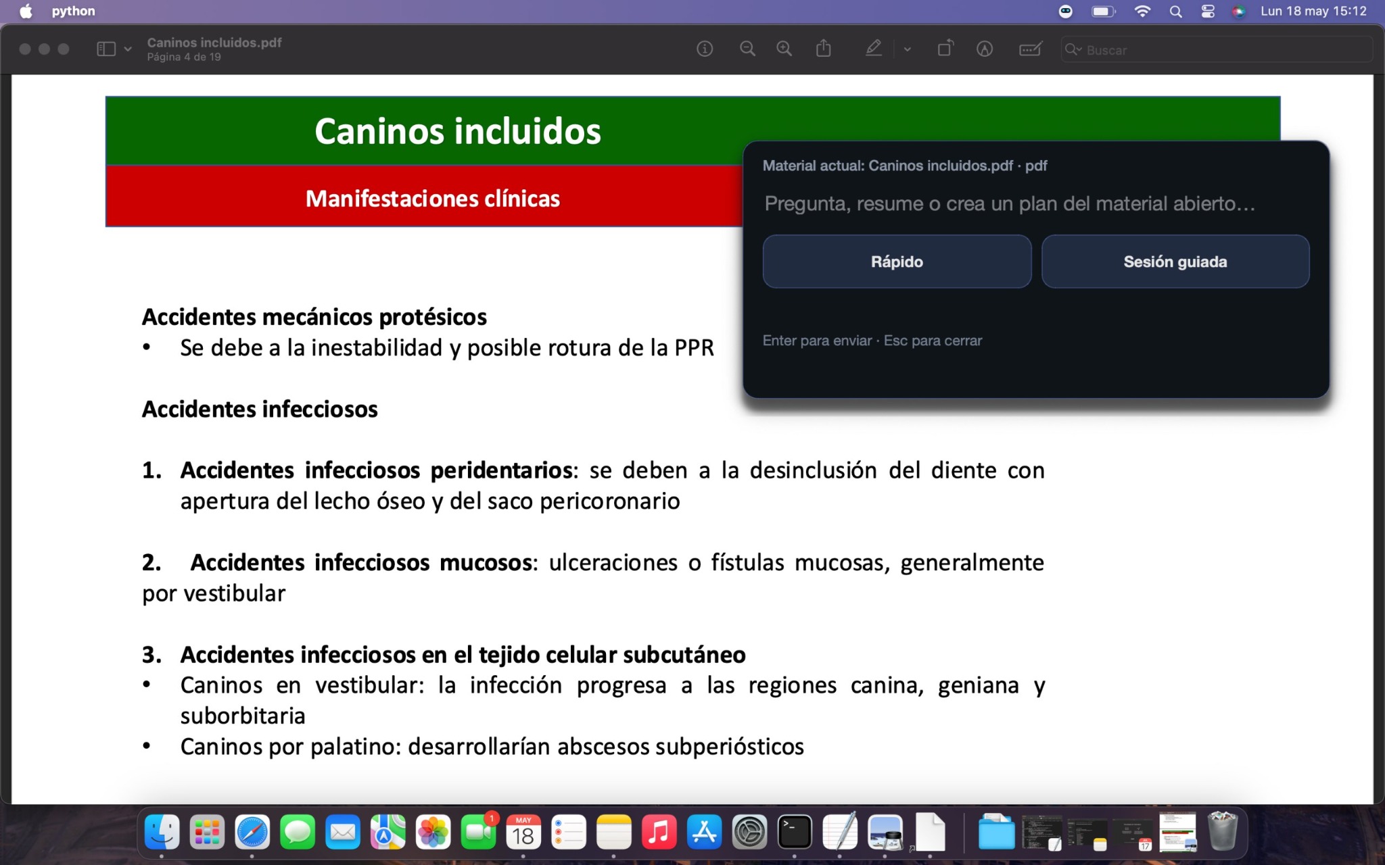The image size is (1385, 865).
Task: Open Terminal from the Dock
Action: pyautogui.click(x=795, y=831)
